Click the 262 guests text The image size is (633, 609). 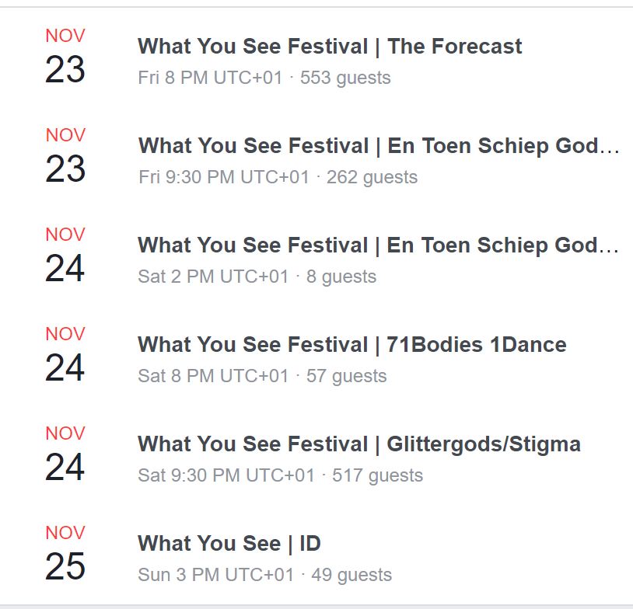click(372, 177)
